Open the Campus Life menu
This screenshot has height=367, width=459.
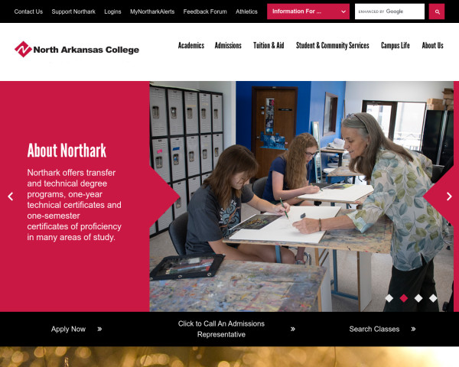(x=396, y=45)
